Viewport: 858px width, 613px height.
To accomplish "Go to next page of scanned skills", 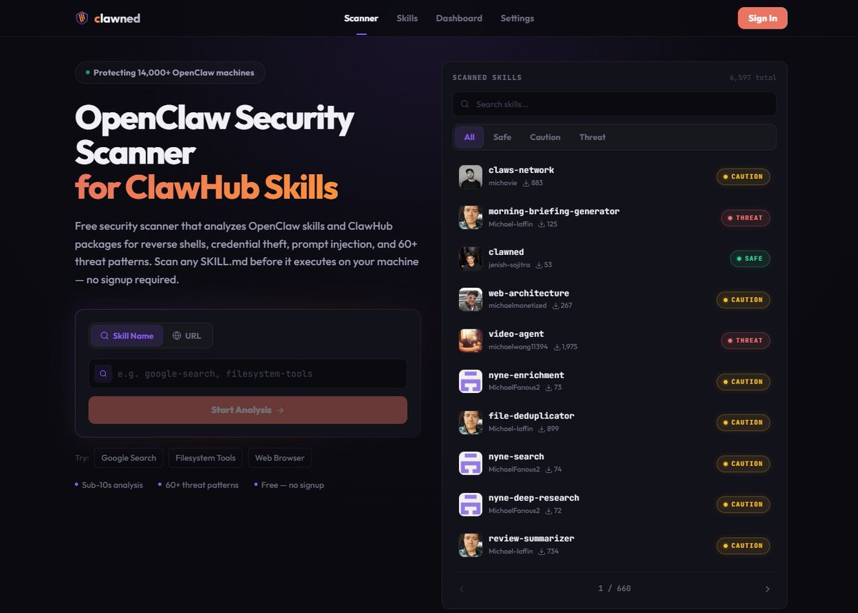I will tap(767, 589).
